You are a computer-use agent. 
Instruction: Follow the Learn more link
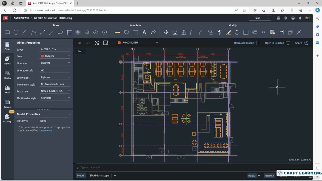pos(46,130)
